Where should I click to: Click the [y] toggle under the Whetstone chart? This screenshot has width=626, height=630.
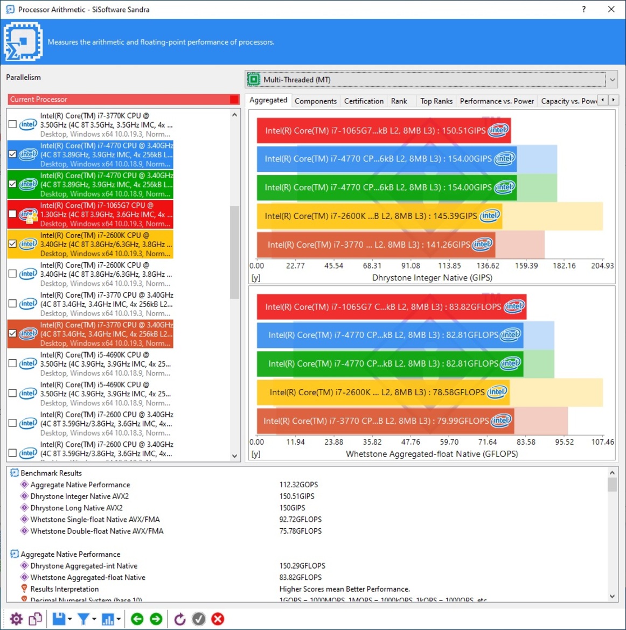(256, 454)
